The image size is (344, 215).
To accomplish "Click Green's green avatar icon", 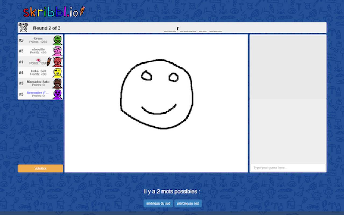I will click(x=57, y=40).
